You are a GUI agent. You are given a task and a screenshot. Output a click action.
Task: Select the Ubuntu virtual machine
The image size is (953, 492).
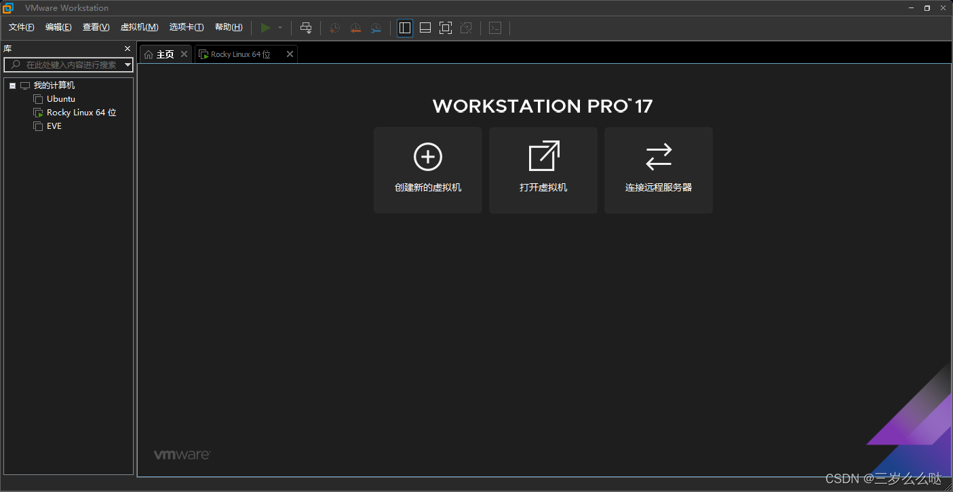pyautogui.click(x=61, y=99)
